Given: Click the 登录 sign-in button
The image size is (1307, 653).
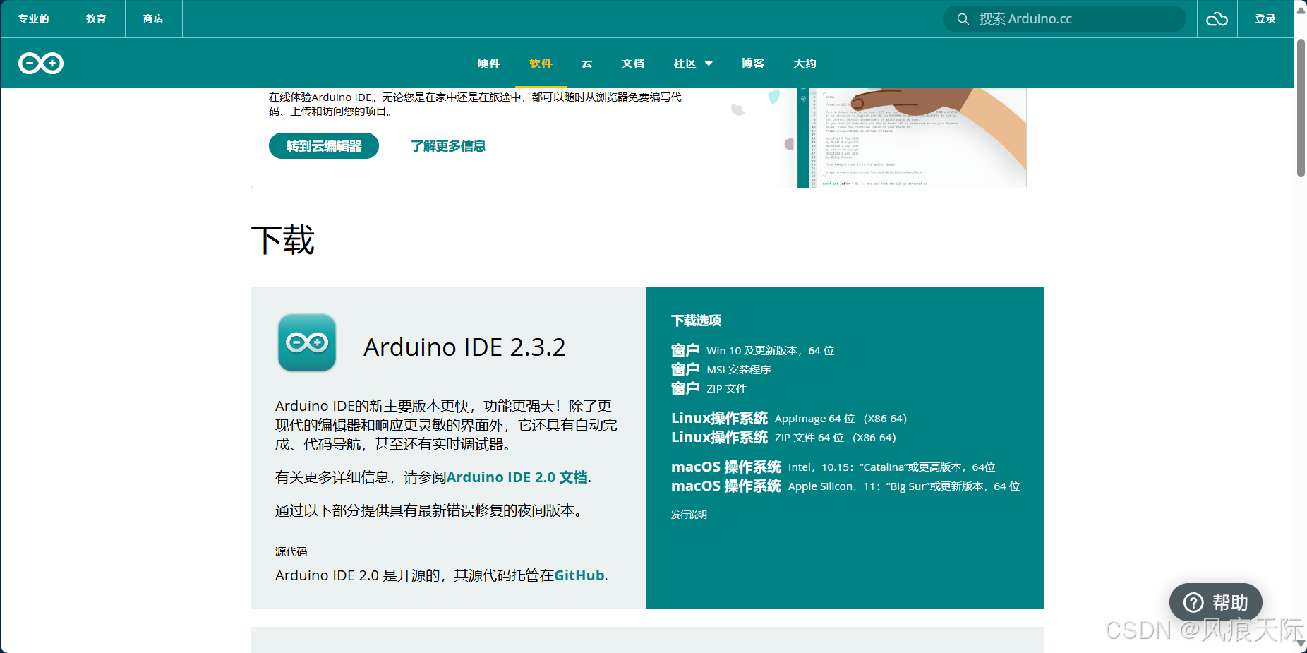Looking at the screenshot, I should [x=1265, y=19].
